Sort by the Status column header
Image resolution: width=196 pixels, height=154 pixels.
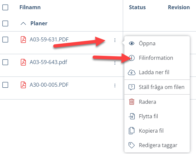coord(137,7)
